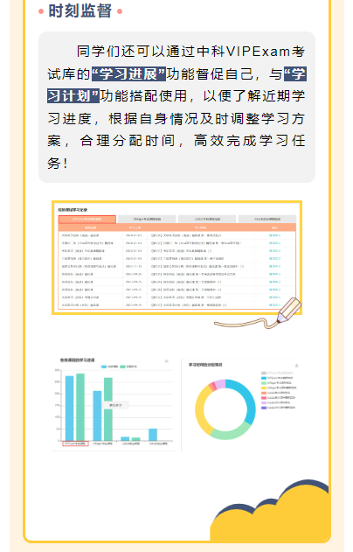Download the bar chart via its save icon
Image resolution: width=353 pixels, height=552 pixels.
click(167, 360)
